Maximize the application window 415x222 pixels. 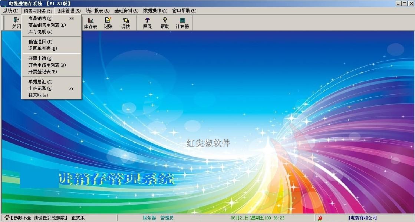tap(404, 3)
